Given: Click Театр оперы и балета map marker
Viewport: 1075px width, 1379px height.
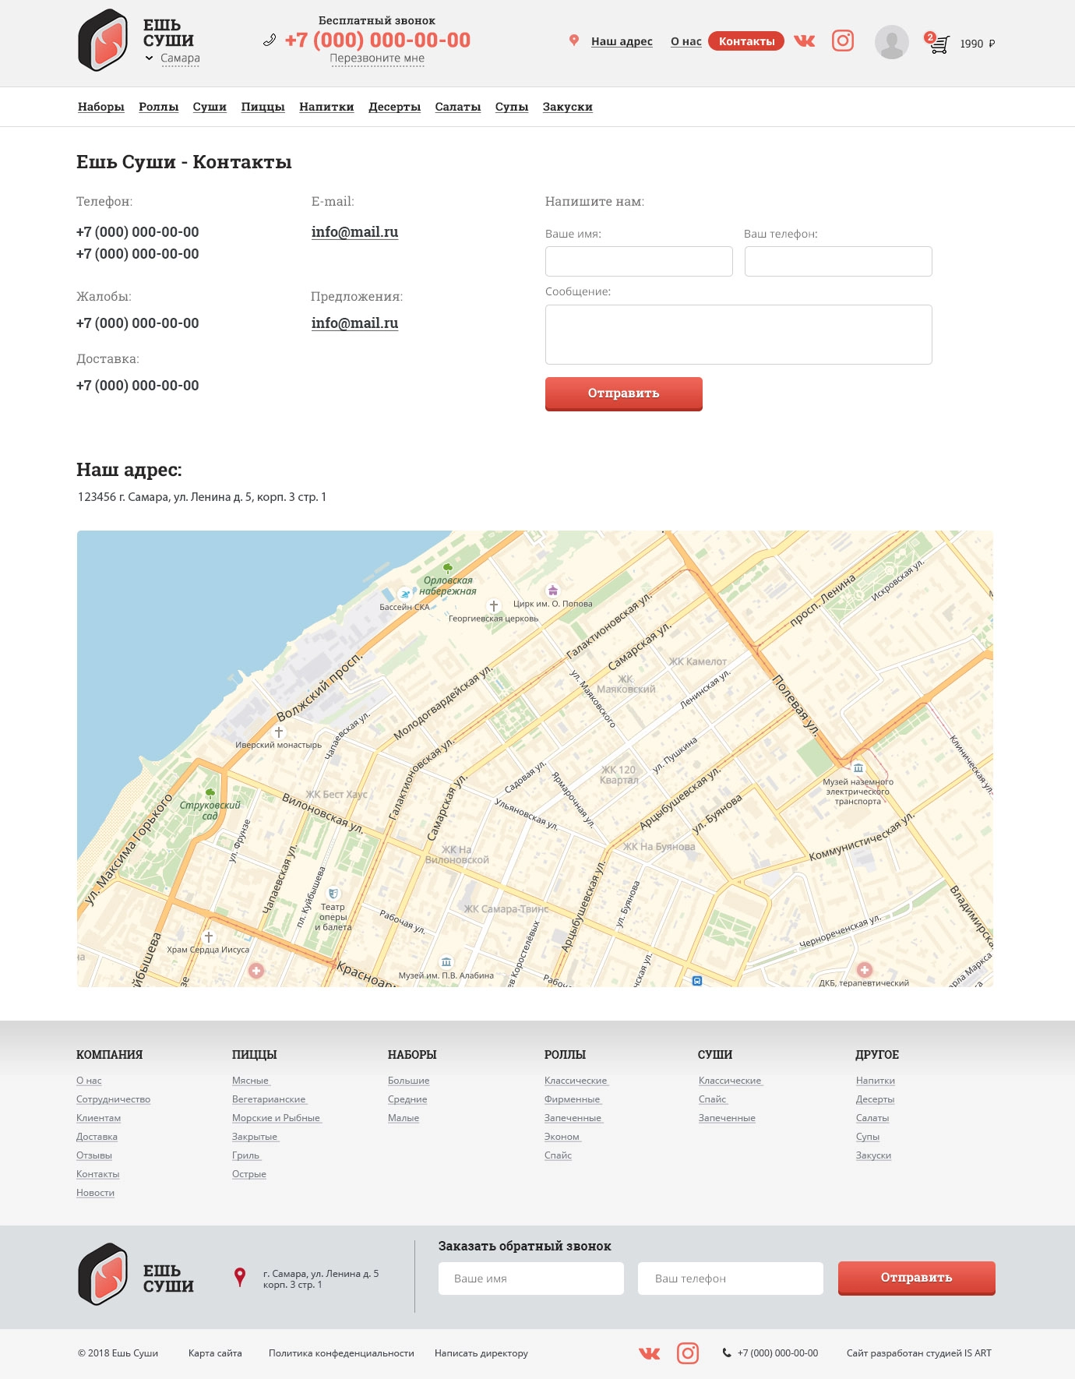Looking at the screenshot, I should pyautogui.click(x=333, y=894).
